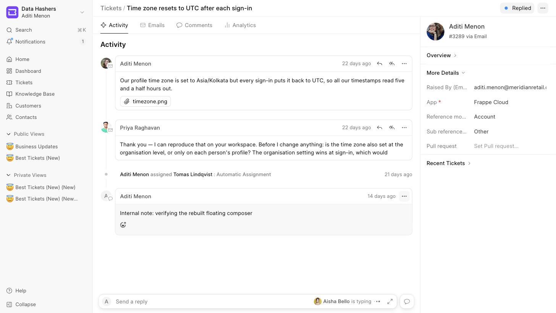
Task: Open the Analytics tab
Action: click(240, 25)
